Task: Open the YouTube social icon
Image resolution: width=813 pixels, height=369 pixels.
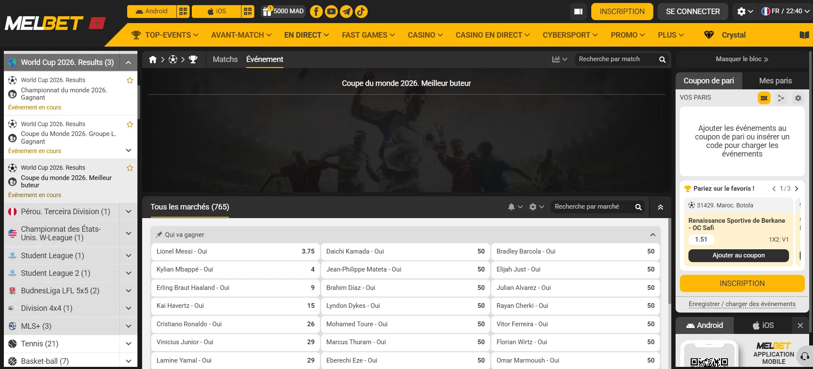Action: tap(331, 12)
